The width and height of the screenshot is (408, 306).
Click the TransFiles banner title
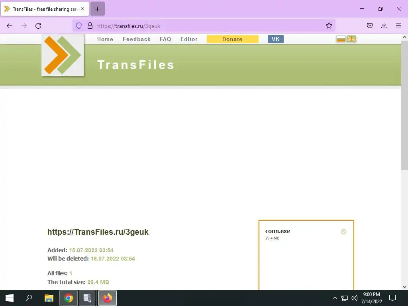[135, 65]
